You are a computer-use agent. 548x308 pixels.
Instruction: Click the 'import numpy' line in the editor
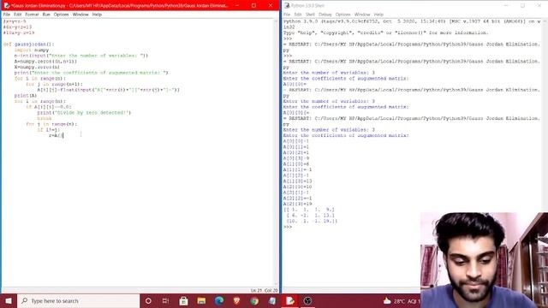point(32,50)
